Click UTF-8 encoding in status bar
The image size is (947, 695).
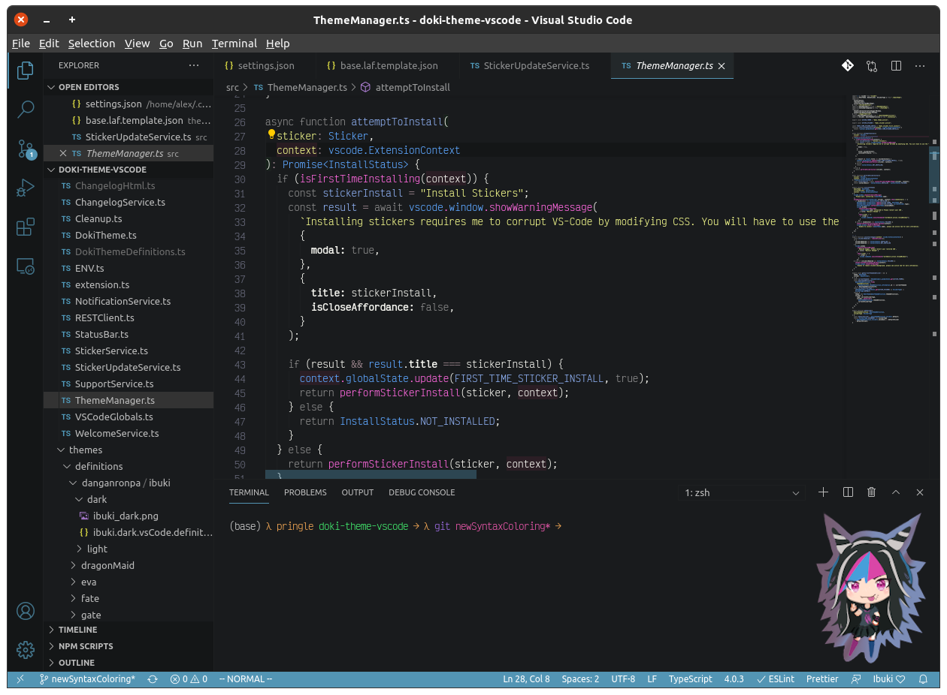(x=623, y=678)
